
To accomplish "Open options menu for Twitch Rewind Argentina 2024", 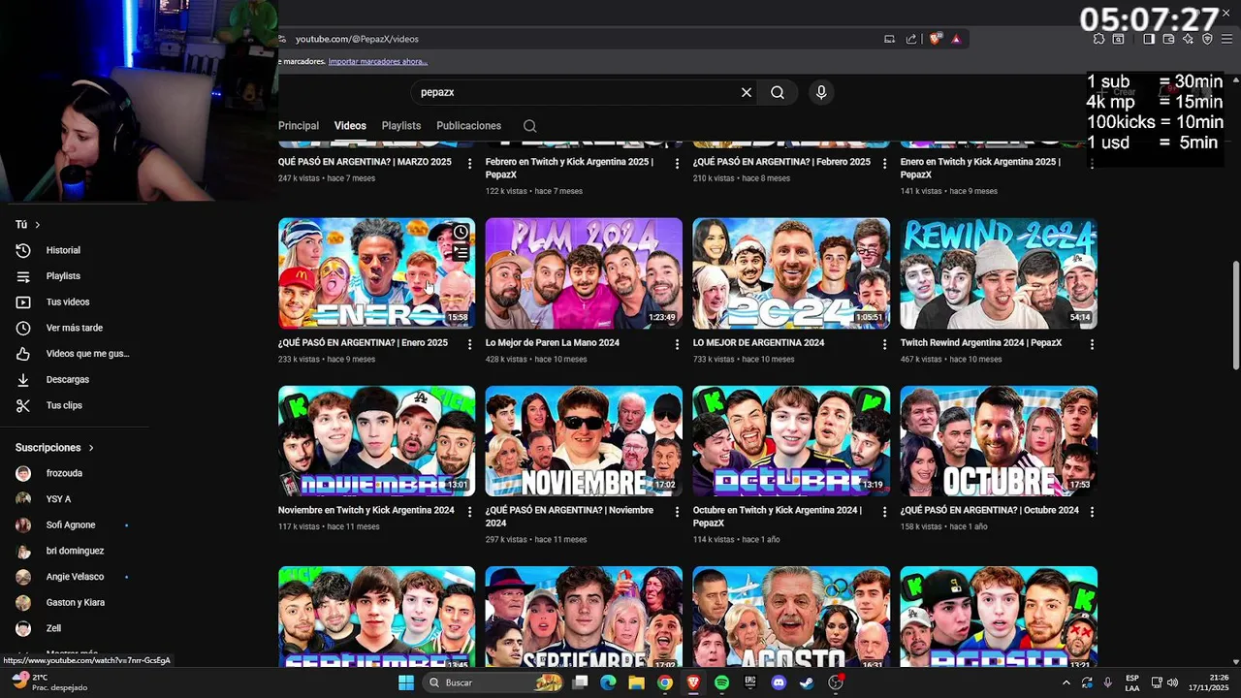I will [x=1092, y=344].
